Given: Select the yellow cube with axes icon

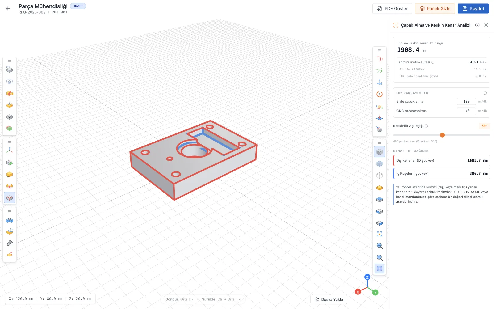Looking at the screenshot, I should (379, 107).
